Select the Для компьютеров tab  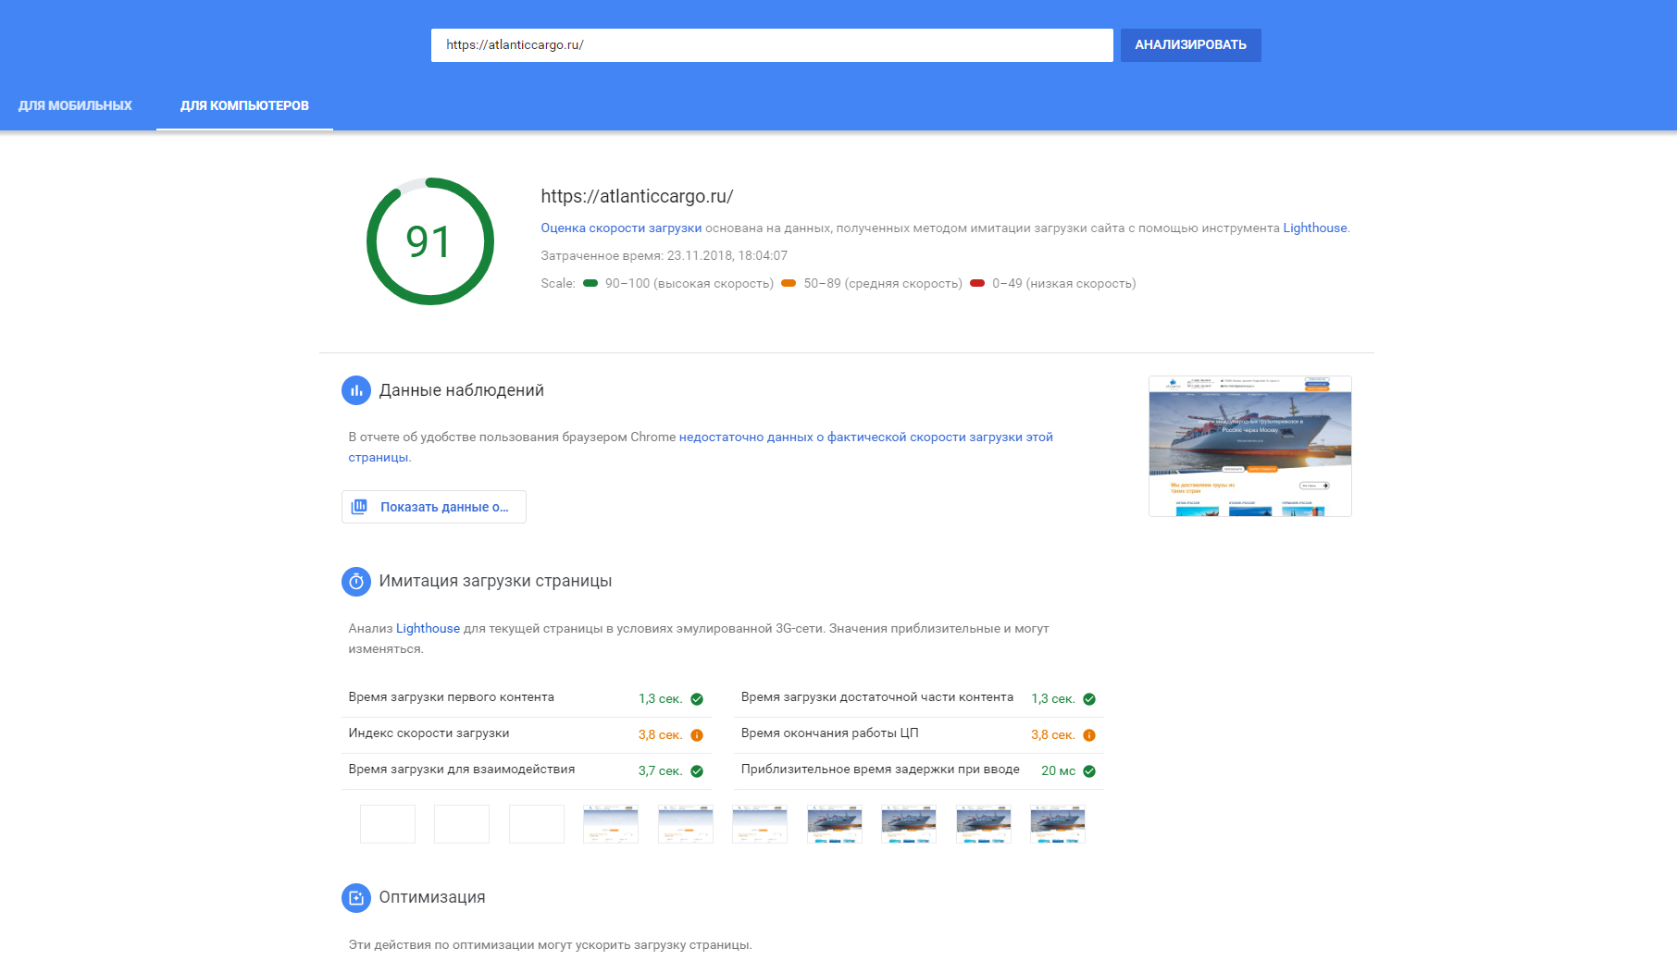point(244,105)
